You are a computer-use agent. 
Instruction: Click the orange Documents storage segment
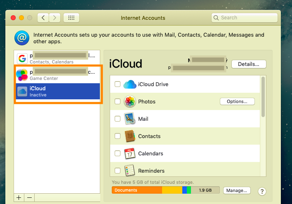coord(137,190)
